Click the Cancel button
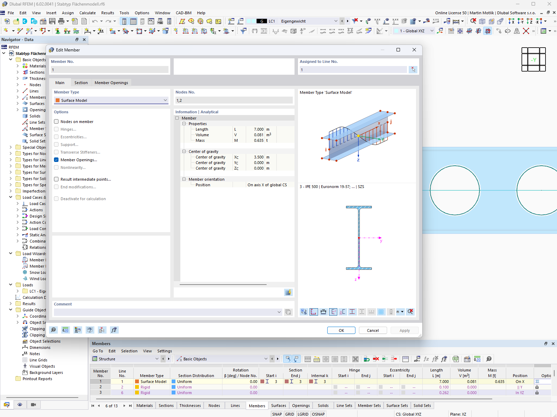 pyautogui.click(x=373, y=330)
